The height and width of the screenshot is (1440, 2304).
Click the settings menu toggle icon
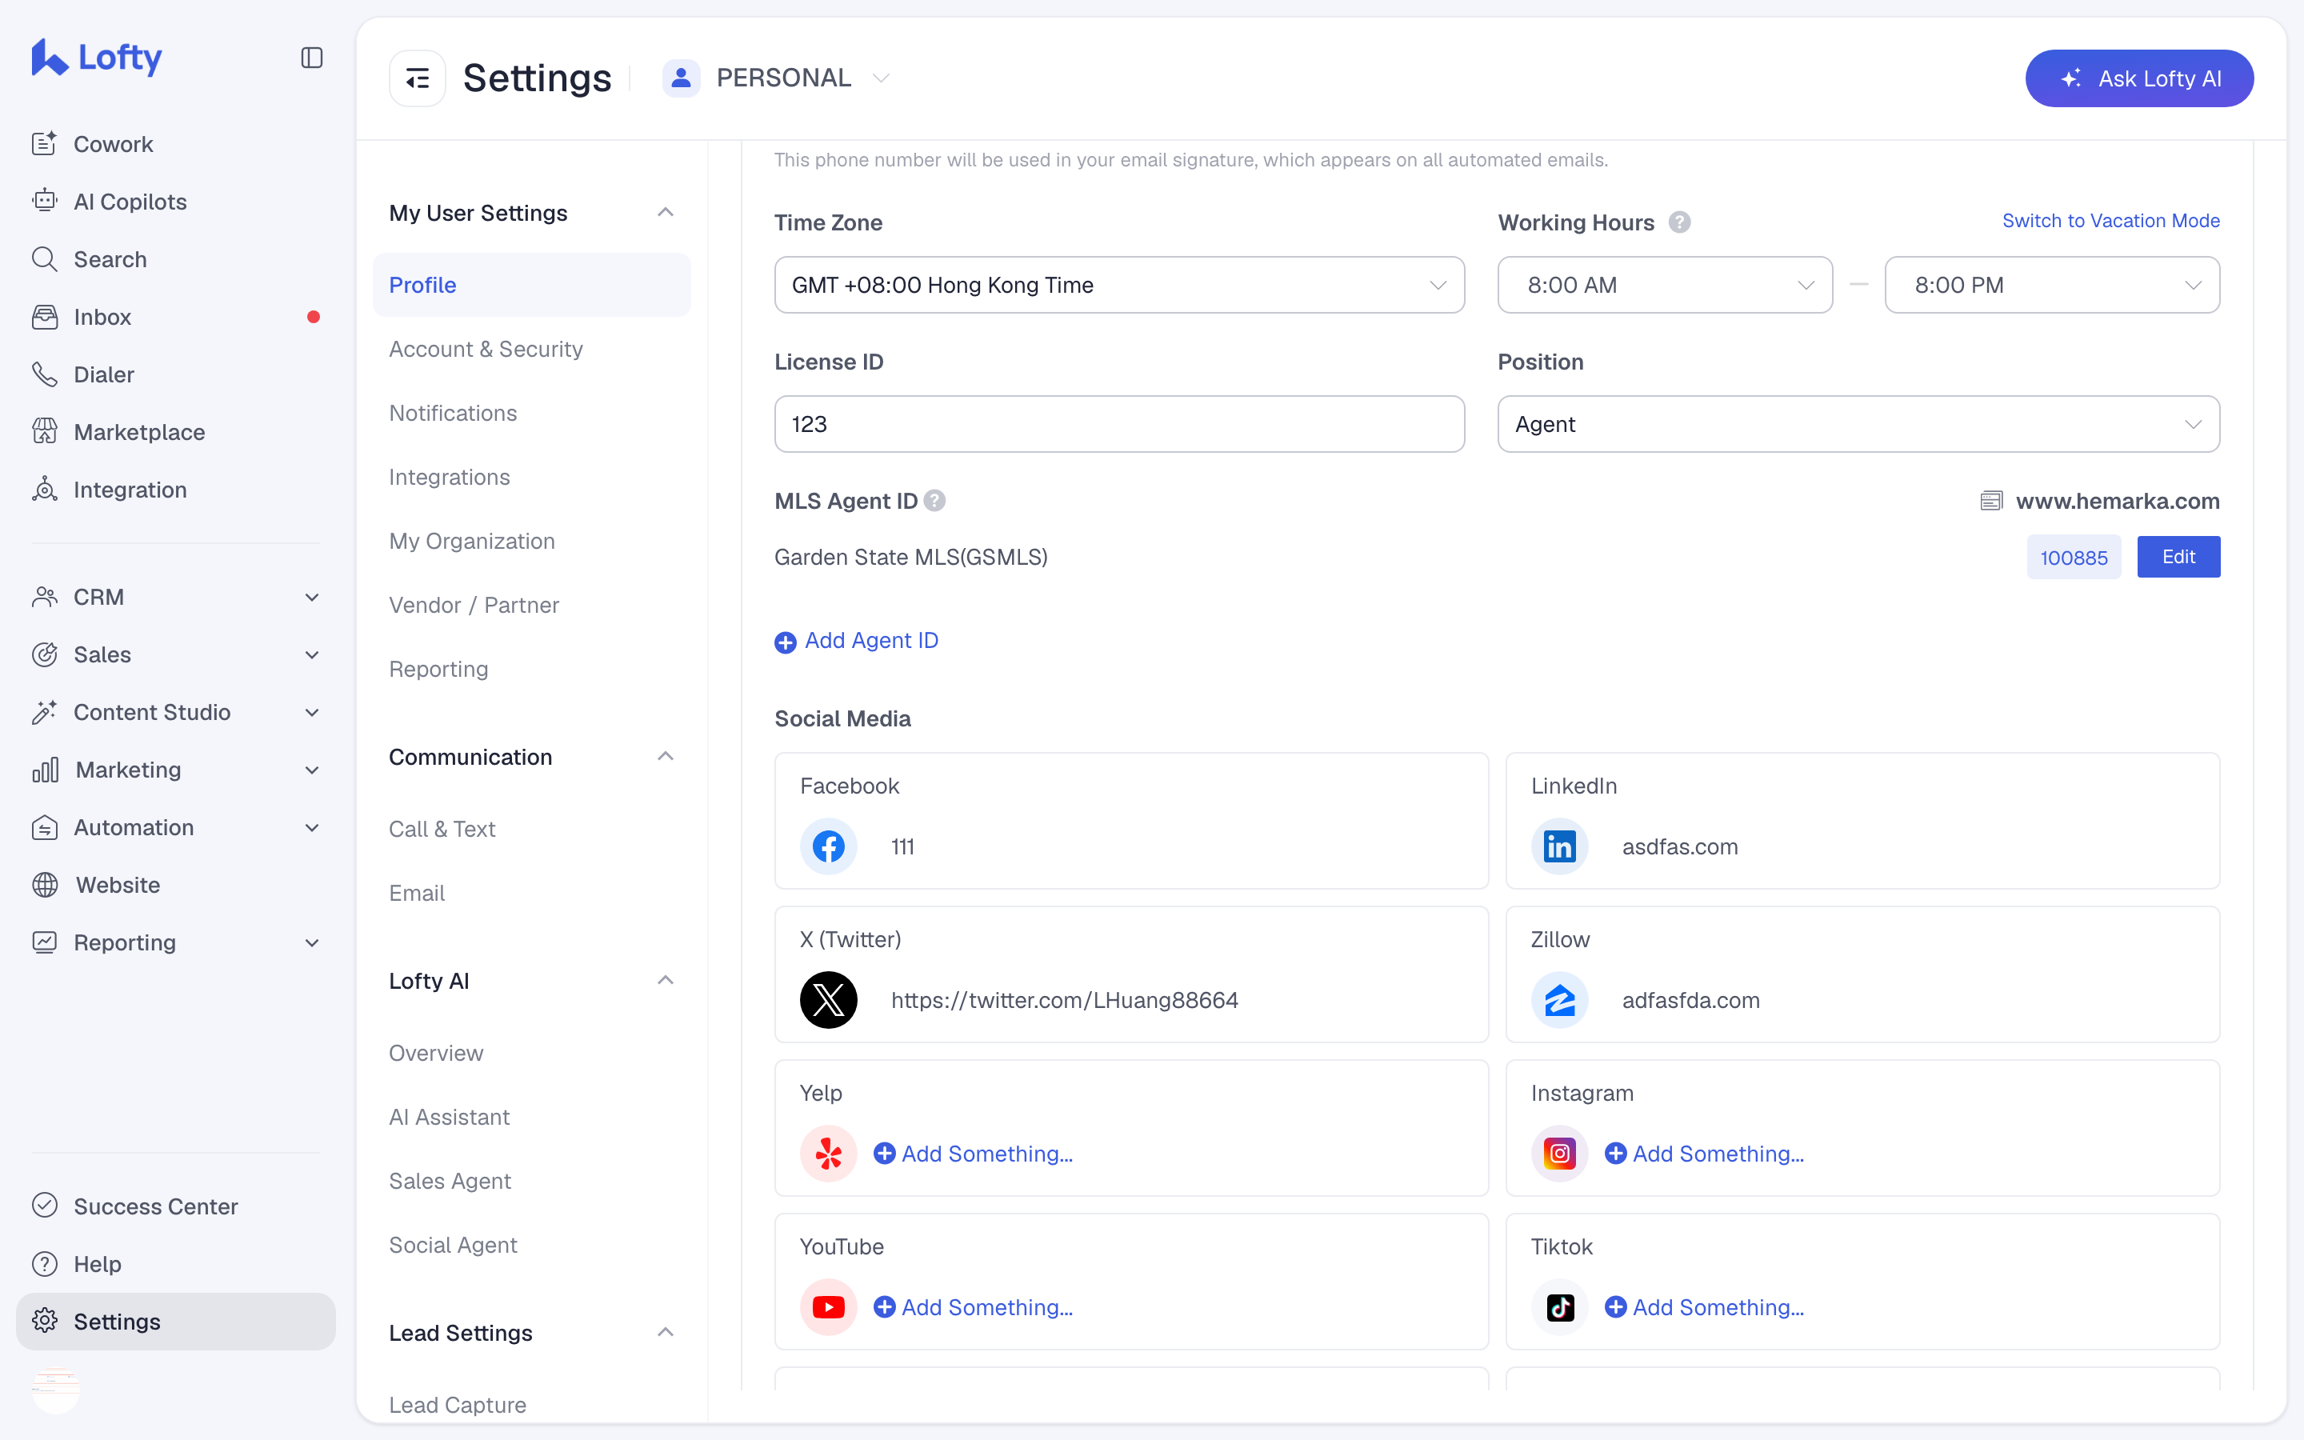click(x=417, y=78)
